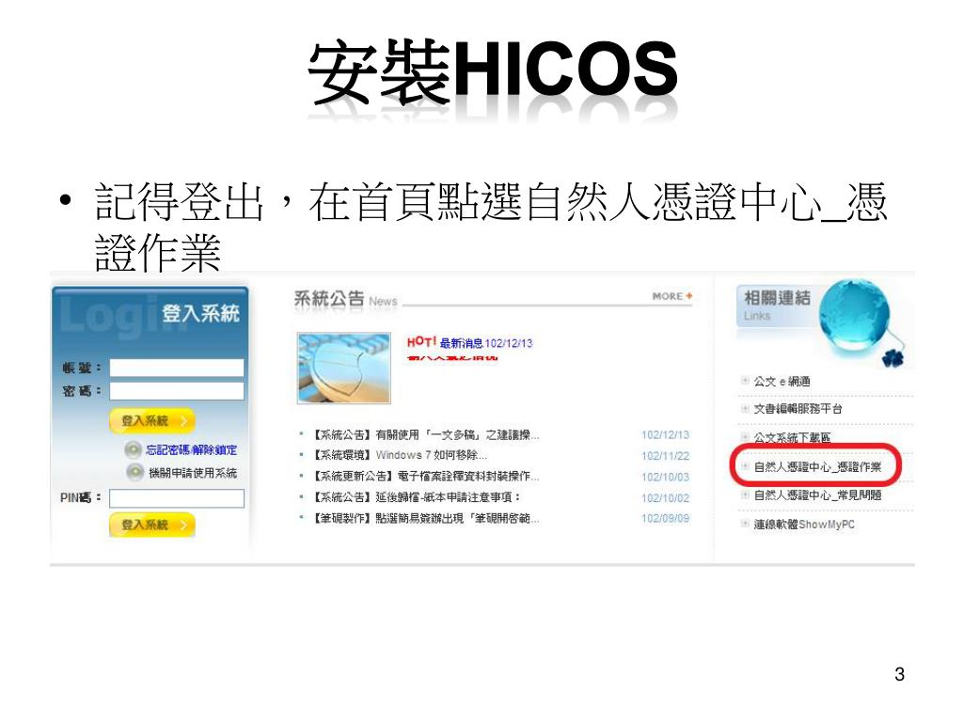Click the shield news thumbnail image
This screenshot has height=722, width=963.
tap(343, 368)
